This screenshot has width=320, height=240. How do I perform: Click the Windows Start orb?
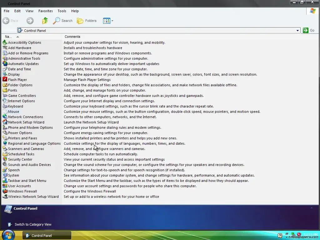click(8, 235)
